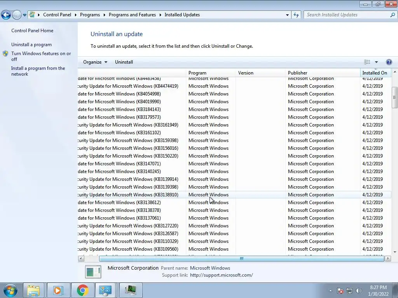The image size is (398, 298).
Task: Open Windows Explorer from the taskbar
Action: click(34, 290)
